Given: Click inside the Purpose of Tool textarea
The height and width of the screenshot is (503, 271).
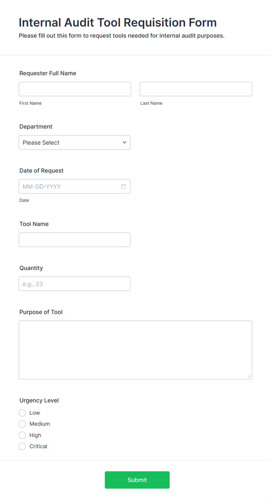Looking at the screenshot, I should click(135, 350).
